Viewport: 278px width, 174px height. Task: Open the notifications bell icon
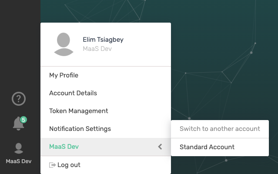tap(18, 124)
